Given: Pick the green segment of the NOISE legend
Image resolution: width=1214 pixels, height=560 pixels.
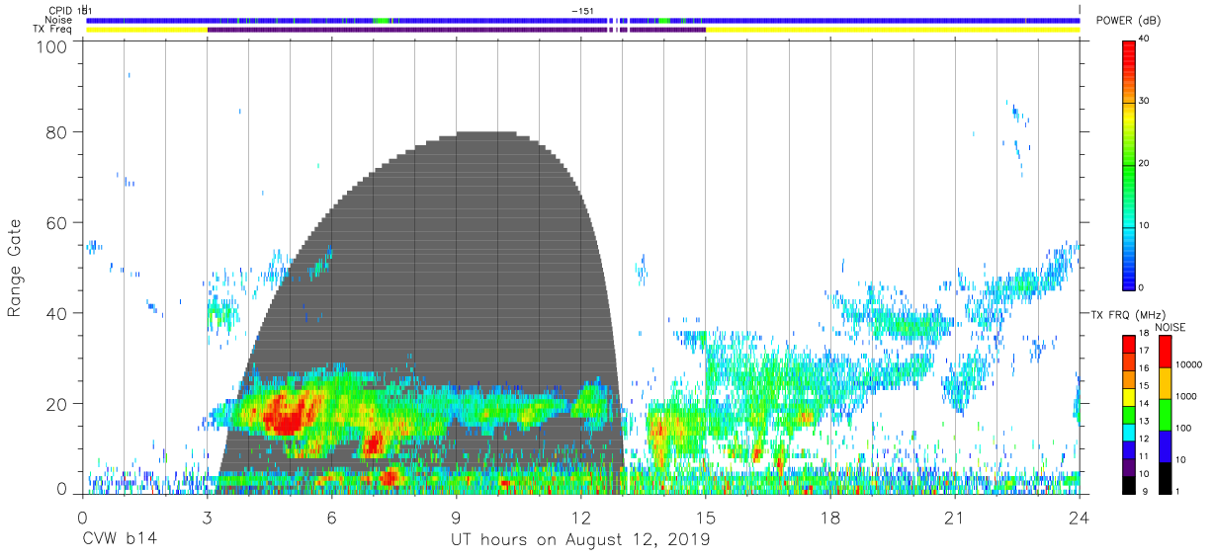Looking at the screenshot, I should click(1165, 415).
